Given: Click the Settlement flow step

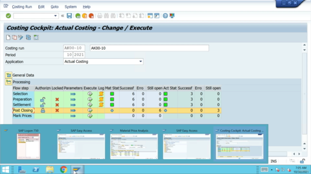Looking at the screenshot, I should 22,105.
